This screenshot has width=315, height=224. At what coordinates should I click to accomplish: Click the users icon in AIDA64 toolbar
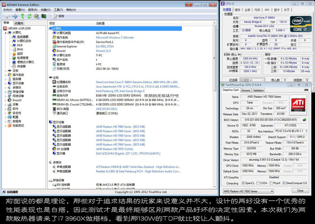37,16
